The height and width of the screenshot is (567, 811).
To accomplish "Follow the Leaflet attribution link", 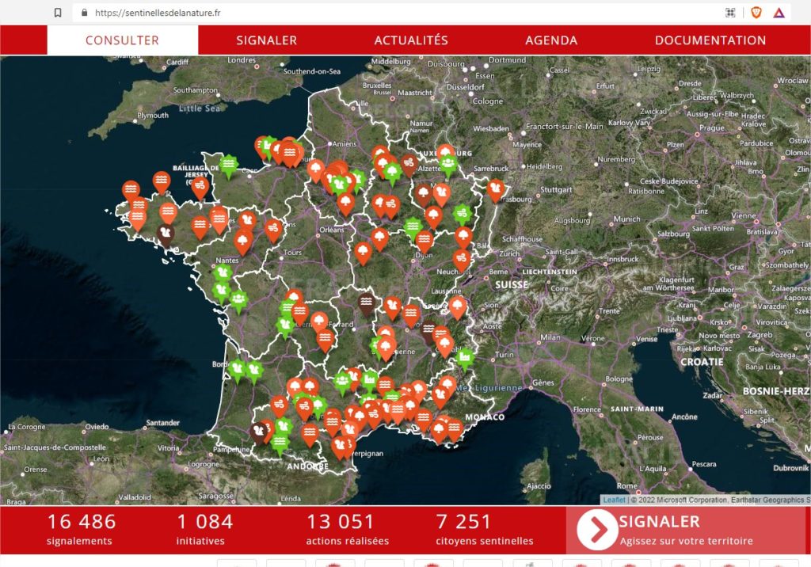I will pos(613,500).
